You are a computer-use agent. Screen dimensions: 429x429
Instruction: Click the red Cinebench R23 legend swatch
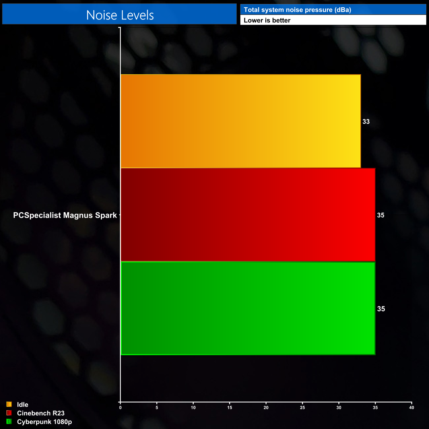[x=9, y=413]
